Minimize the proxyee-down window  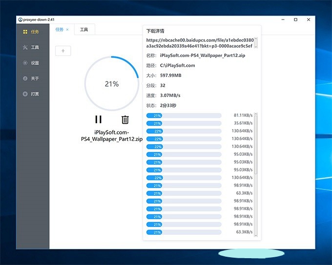(x=283, y=19)
